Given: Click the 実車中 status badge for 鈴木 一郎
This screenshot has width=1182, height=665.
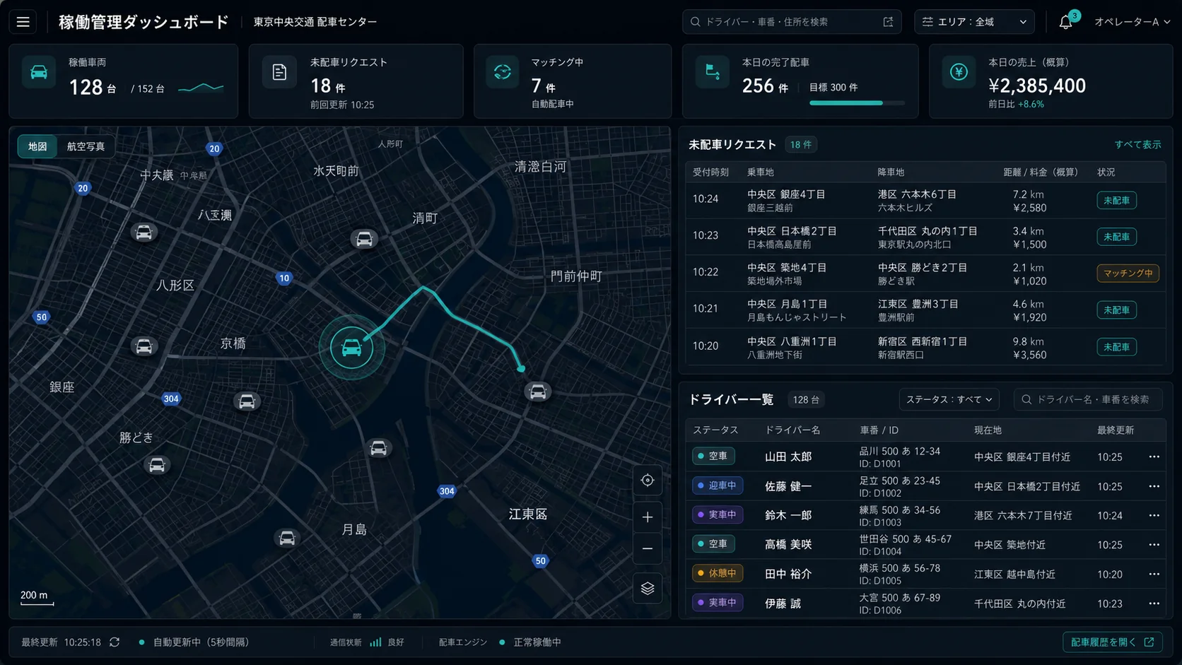Looking at the screenshot, I should tap(717, 514).
